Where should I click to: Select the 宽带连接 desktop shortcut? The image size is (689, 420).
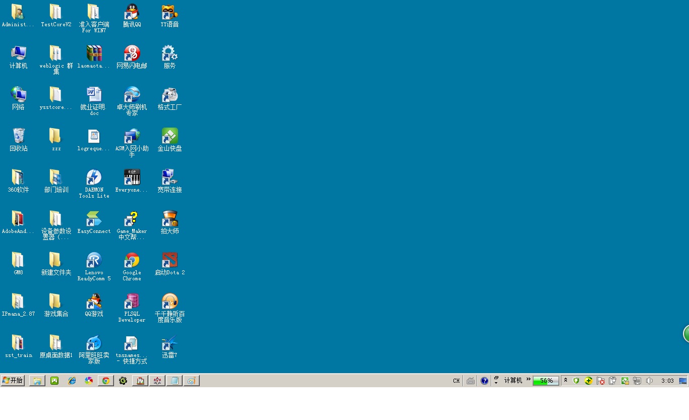coord(169,181)
